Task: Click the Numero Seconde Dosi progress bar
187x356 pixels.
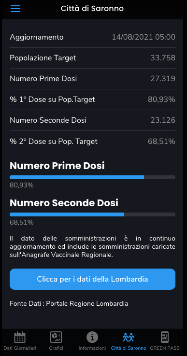Action: [92, 214]
